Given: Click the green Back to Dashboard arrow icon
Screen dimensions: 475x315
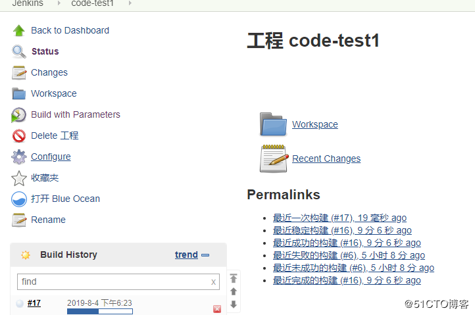Looking at the screenshot, I should tap(19, 30).
